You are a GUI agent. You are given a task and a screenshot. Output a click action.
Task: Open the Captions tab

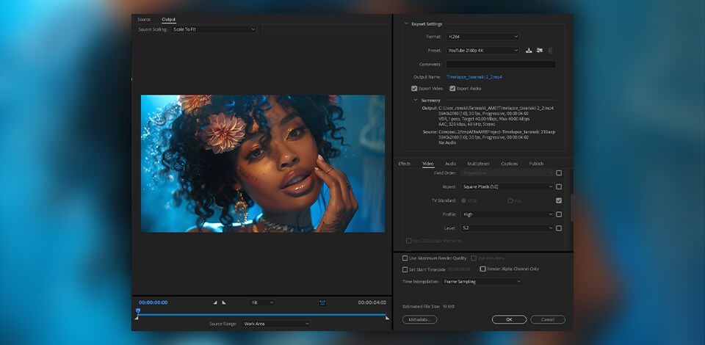click(510, 164)
